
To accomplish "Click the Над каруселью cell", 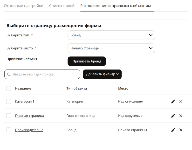I will pos(130,116).
